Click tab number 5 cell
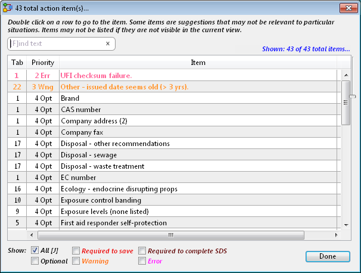Image resolution: width=361 pixels, height=273 pixels. (17, 222)
